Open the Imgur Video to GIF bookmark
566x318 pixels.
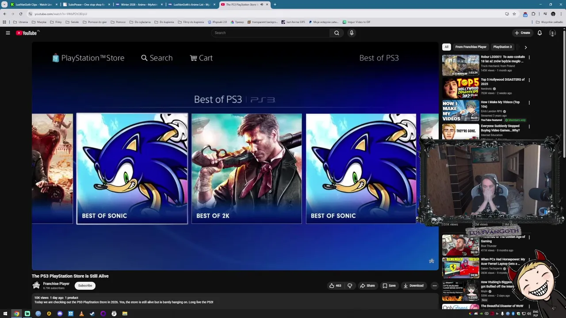coord(356,22)
